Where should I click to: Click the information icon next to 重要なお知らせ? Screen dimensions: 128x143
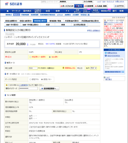click(106, 53)
